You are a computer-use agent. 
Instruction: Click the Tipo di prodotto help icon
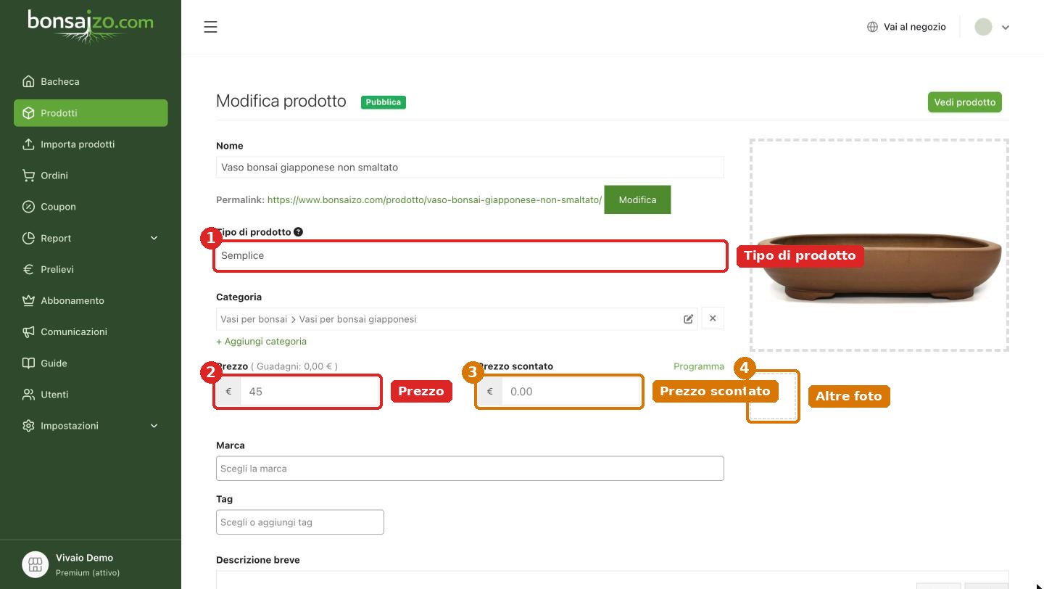point(298,232)
